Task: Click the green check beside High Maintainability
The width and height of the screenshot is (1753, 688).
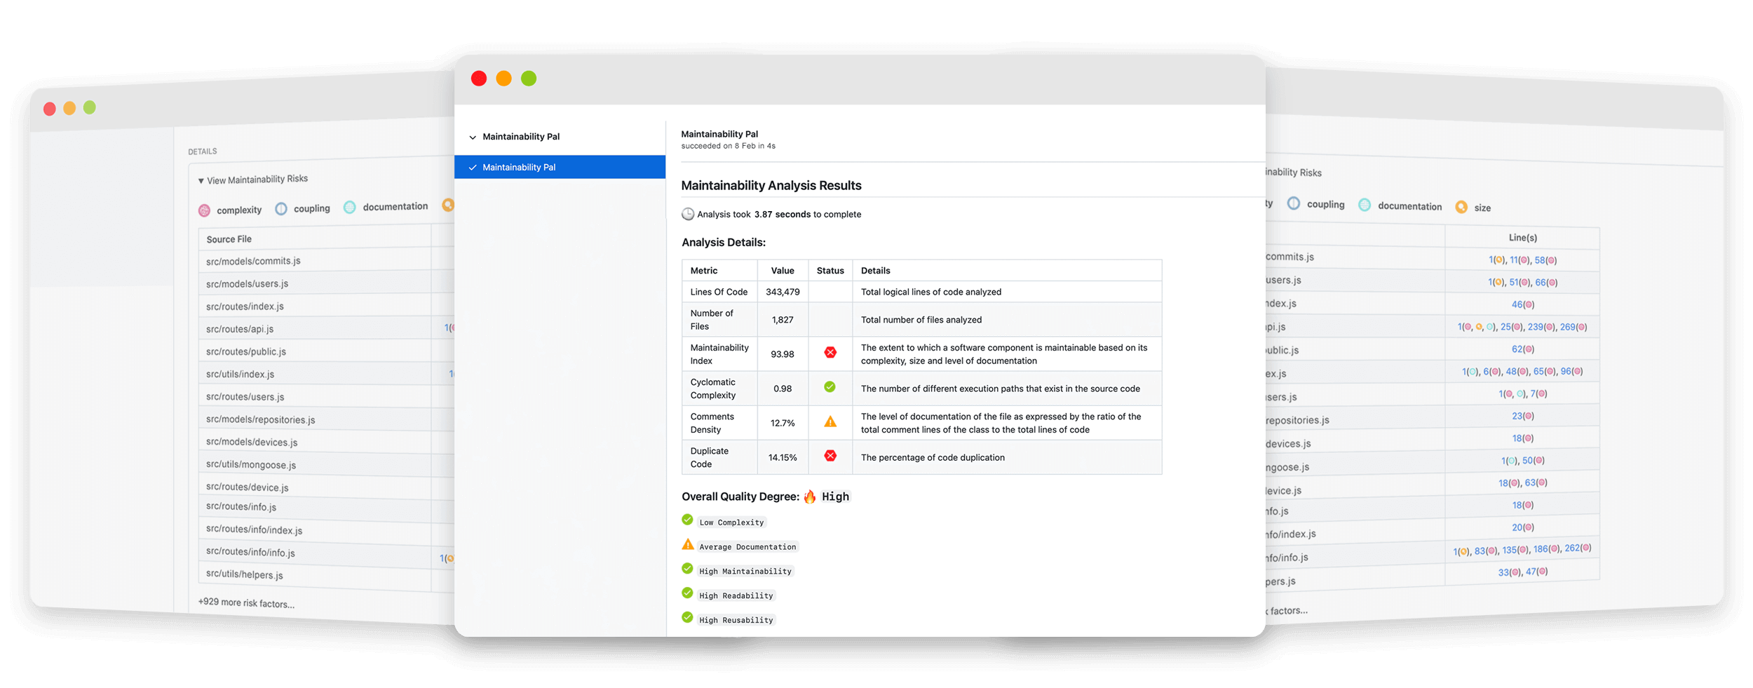Action: [x=687, y=569]
